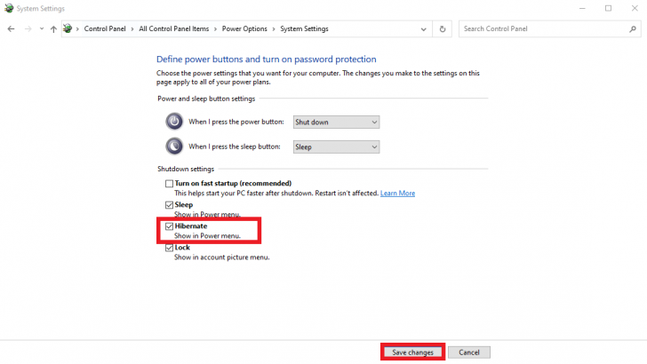Go back with the back arrow

pyautogui.click(x=12, y=29)
